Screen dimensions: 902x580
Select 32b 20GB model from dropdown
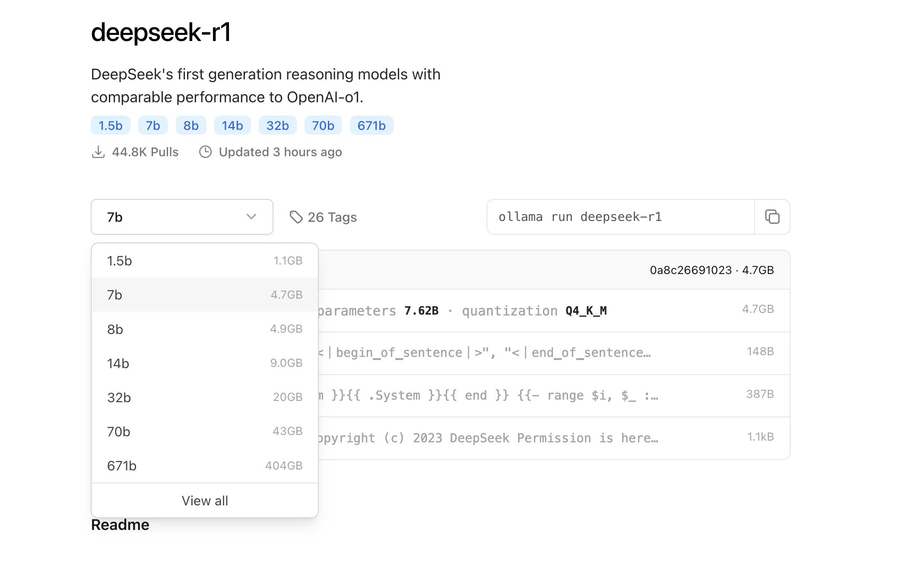point(205,397)
